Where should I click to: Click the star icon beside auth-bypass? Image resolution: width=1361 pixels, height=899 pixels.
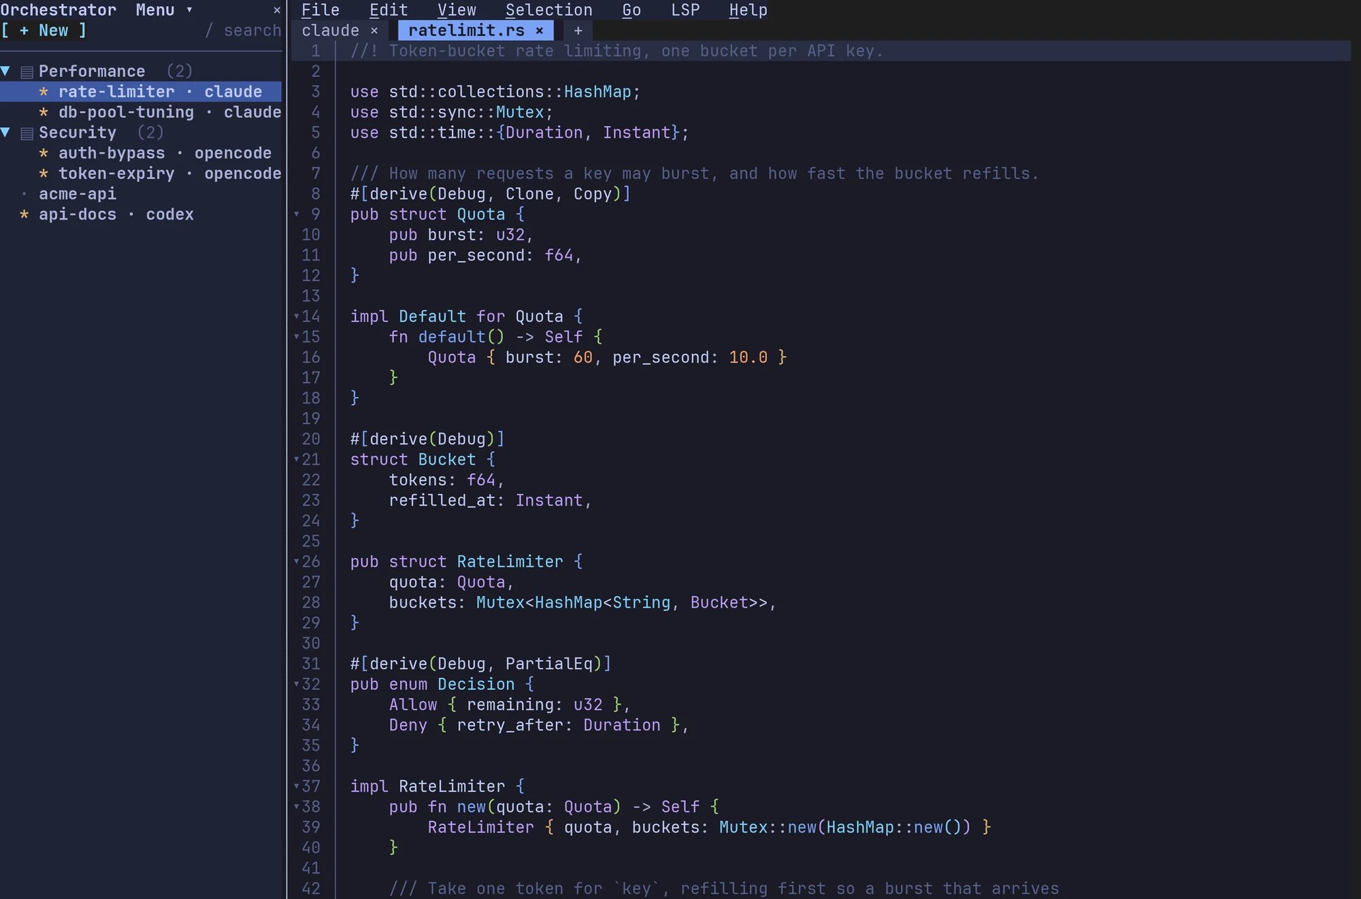coord(44,153)
